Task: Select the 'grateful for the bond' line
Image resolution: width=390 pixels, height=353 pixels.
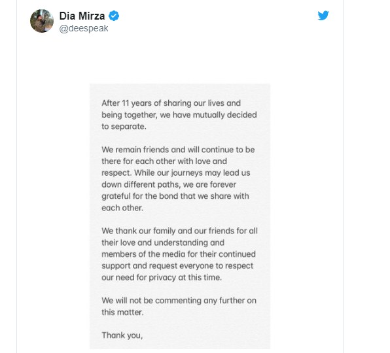Action: tap(175, 196)
